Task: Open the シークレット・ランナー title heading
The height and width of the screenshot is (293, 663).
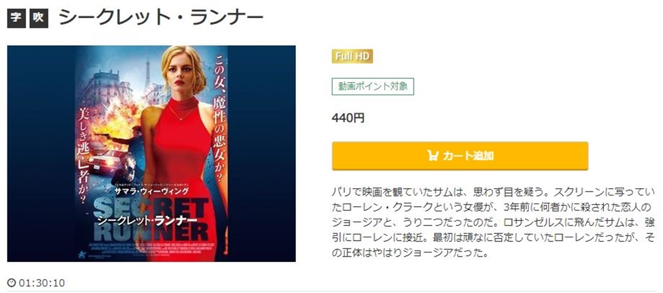Action: click(x=160, y=18)
